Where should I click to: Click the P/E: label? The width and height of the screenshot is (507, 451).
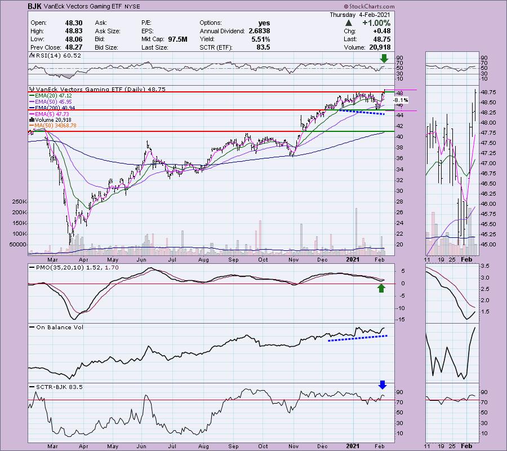point(146,23)
